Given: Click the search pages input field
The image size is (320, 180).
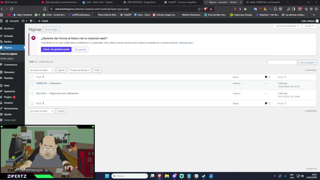Looking at the screenshot, I should pos(282,62).
